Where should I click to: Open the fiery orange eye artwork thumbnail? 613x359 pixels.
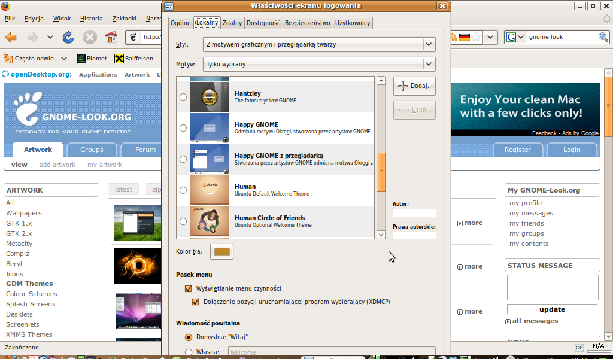pyautogui.click(x=138, y=266)
